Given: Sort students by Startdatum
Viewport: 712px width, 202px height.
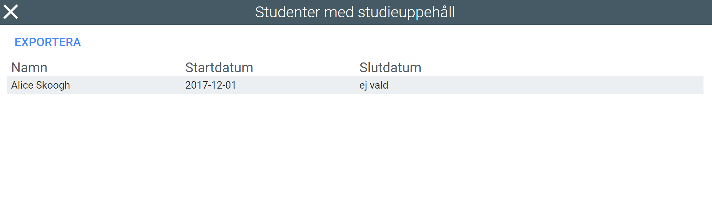Looking at the screenshot, I should 219,68.
